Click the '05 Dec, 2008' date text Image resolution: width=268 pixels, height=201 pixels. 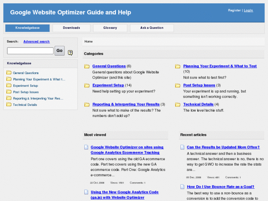pos(194,177)
